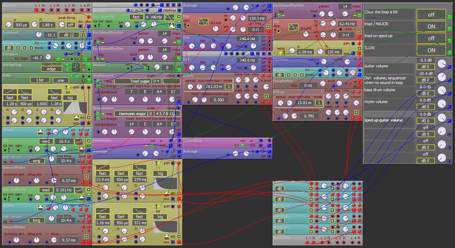Click the lower XFade module's triangle icon
This screenshot has width=455, height=248.
click(40, 208)
